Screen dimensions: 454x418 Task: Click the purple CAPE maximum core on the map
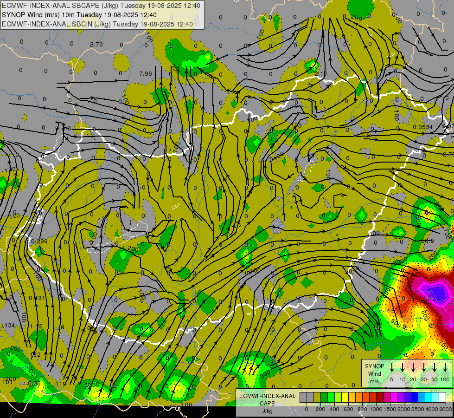point(436,293)
